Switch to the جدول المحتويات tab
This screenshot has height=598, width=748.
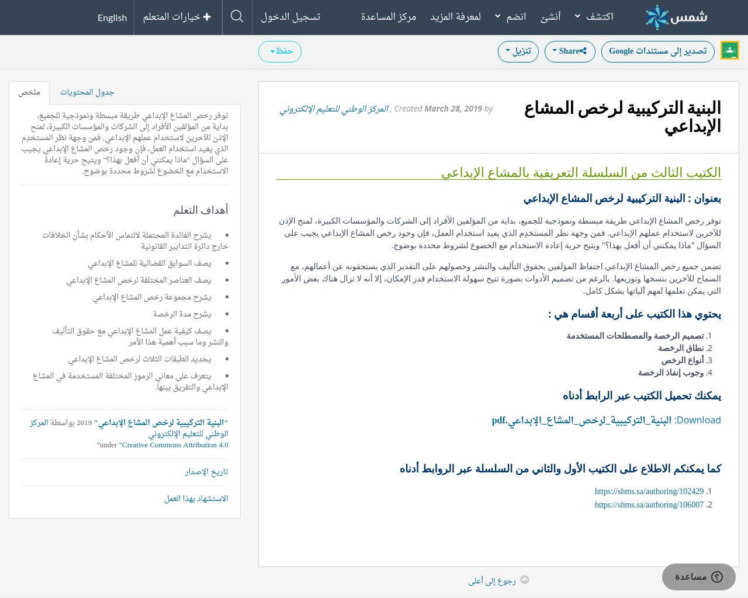(x=86, y=92)
